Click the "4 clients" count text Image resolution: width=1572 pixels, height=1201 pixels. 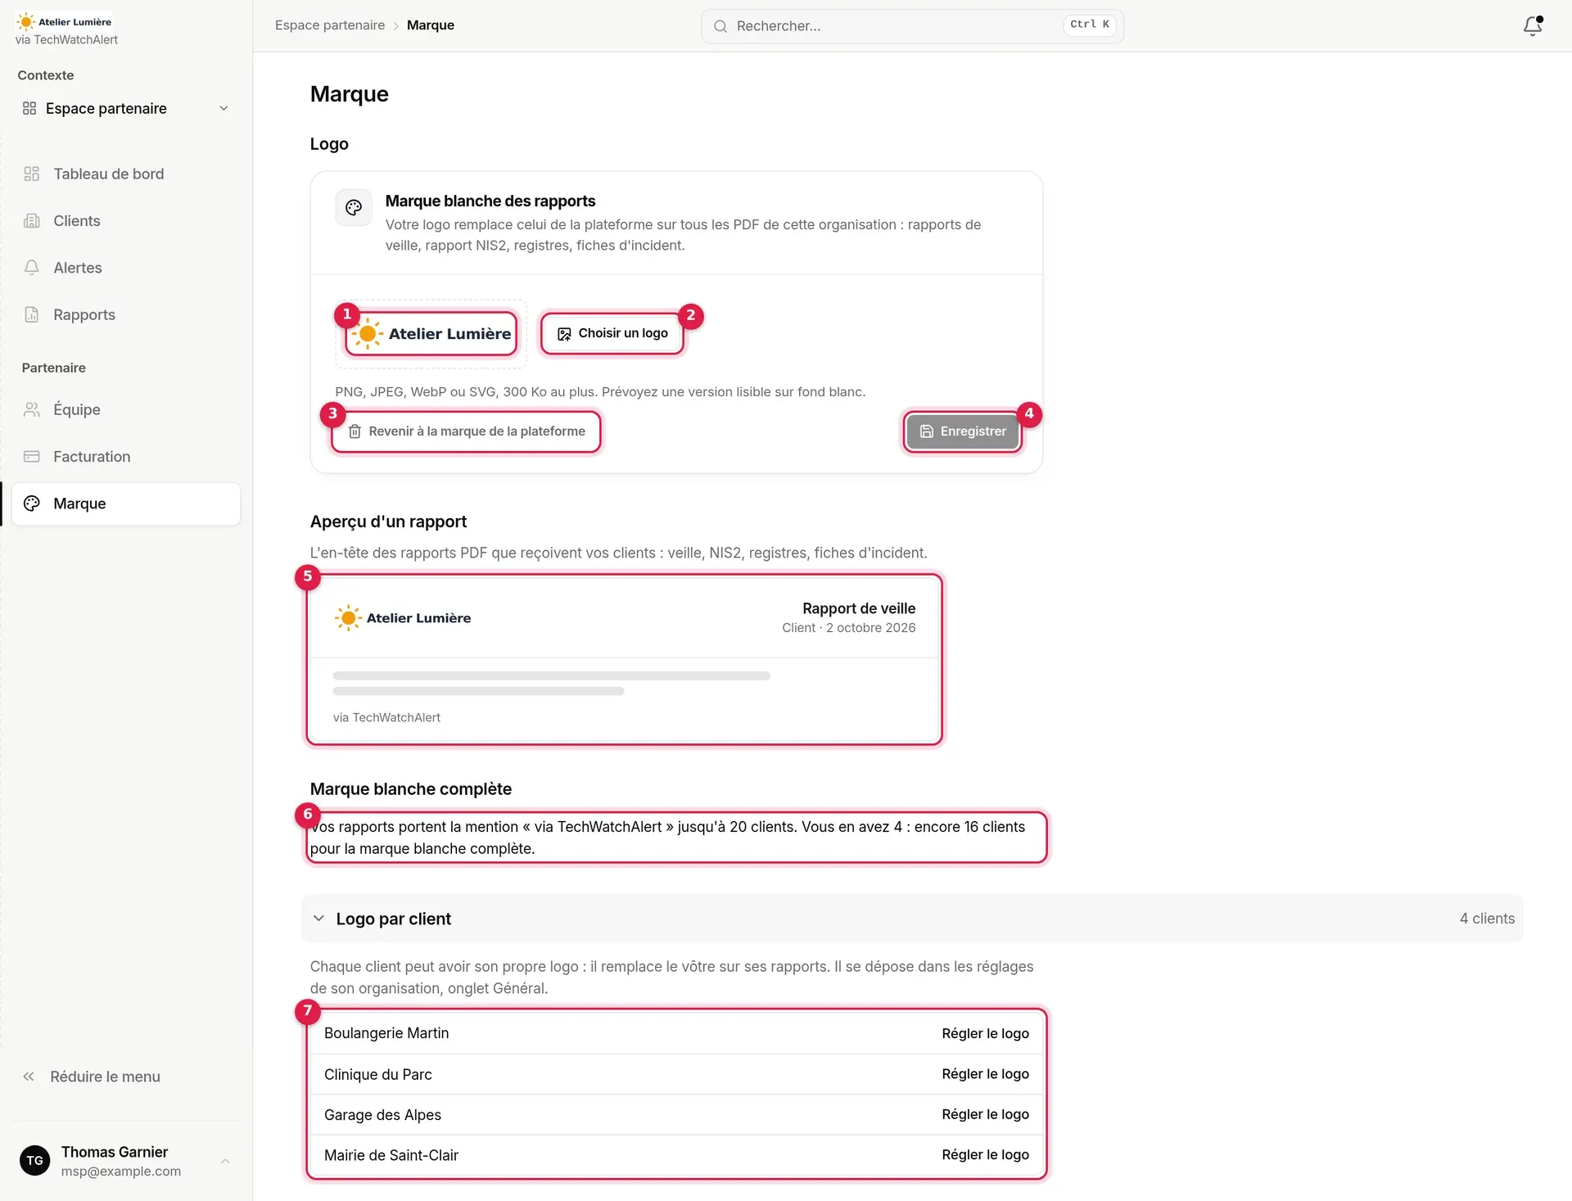[1487, 919]
